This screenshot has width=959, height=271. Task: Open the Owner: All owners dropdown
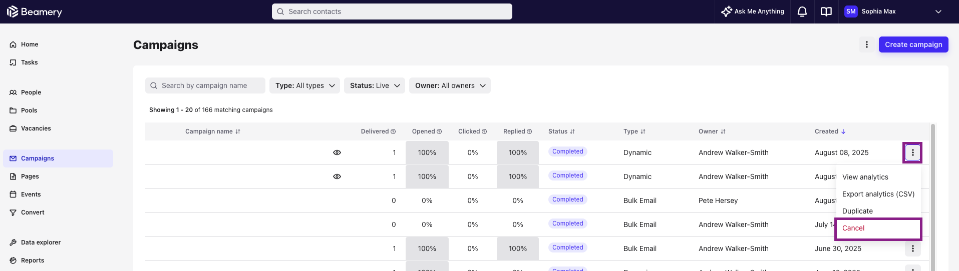[x=450, y=85]
